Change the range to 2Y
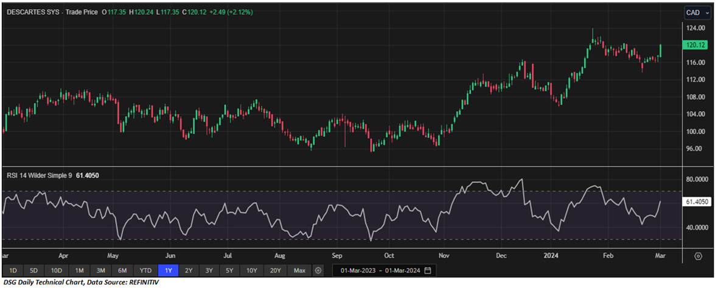 [x=188, y=270]
